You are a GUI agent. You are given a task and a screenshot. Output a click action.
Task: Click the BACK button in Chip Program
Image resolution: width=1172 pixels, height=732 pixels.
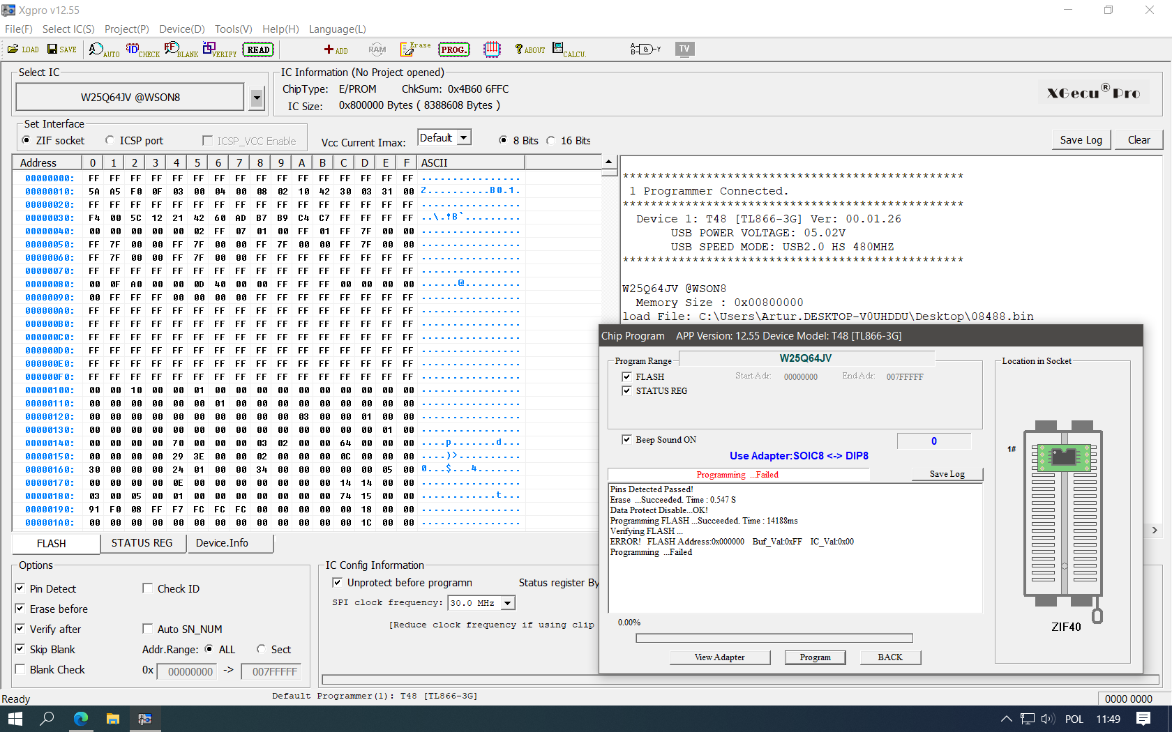click(889, 657)
